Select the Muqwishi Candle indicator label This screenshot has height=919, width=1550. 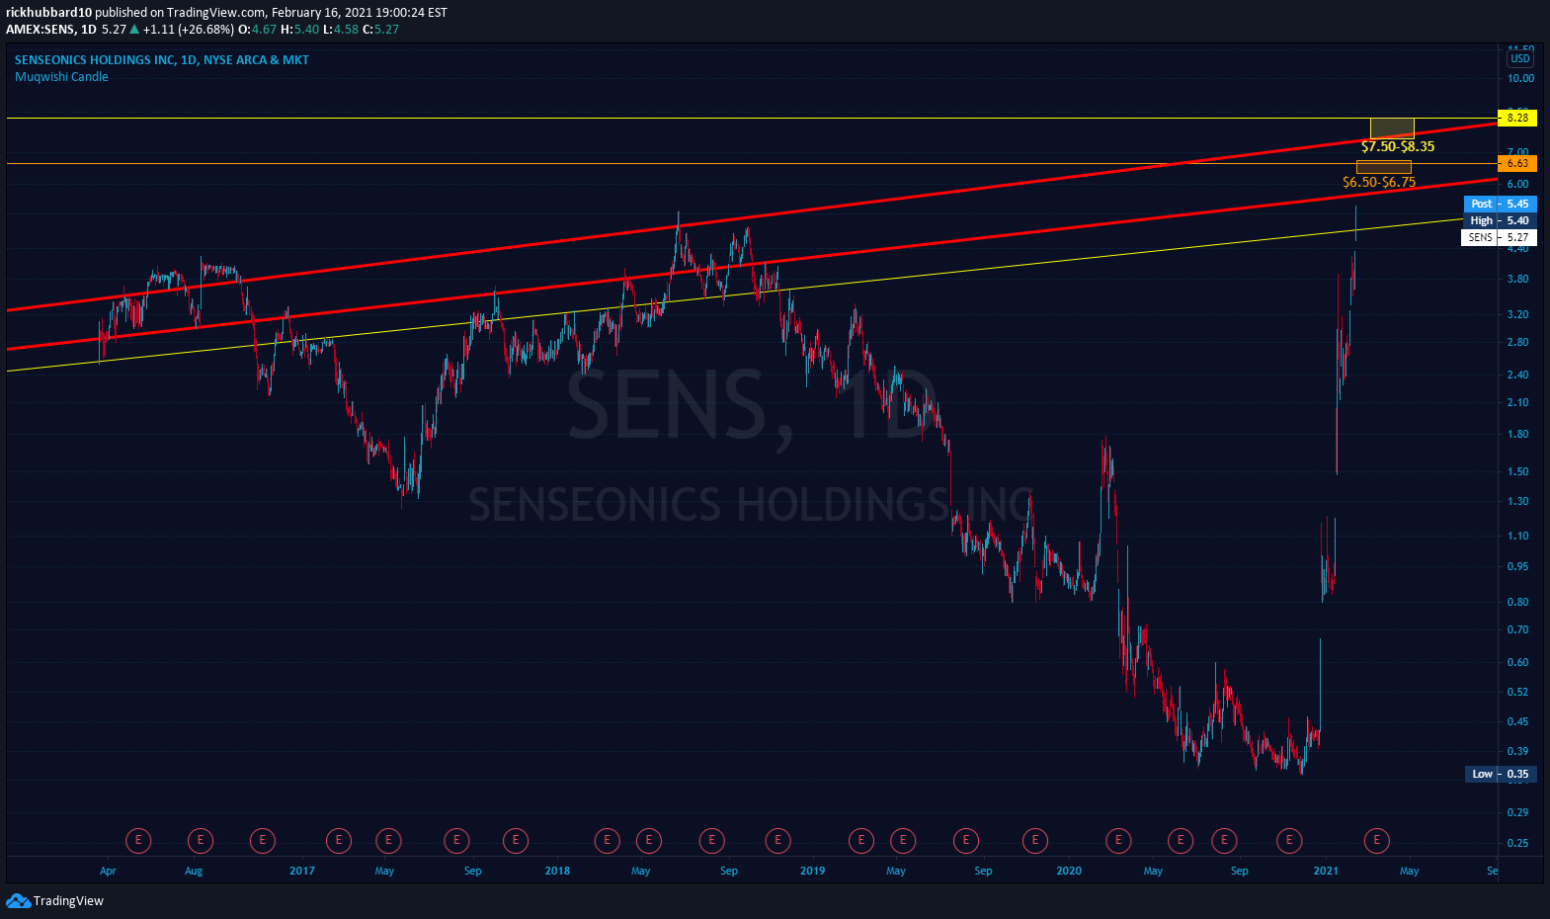61,76
